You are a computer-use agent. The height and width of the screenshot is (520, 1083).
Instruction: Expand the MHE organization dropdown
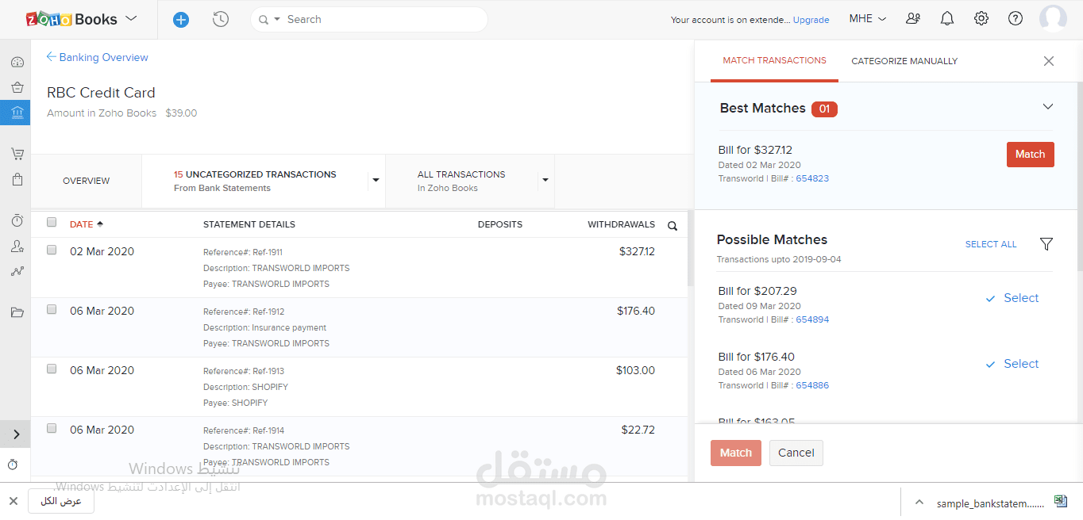868,19
